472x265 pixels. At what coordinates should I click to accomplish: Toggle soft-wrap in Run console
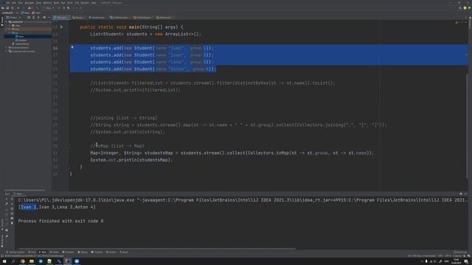coord(12,208)
